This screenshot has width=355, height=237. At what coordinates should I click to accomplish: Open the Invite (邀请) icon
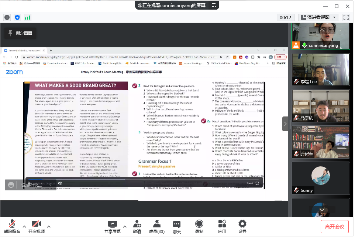137,226
